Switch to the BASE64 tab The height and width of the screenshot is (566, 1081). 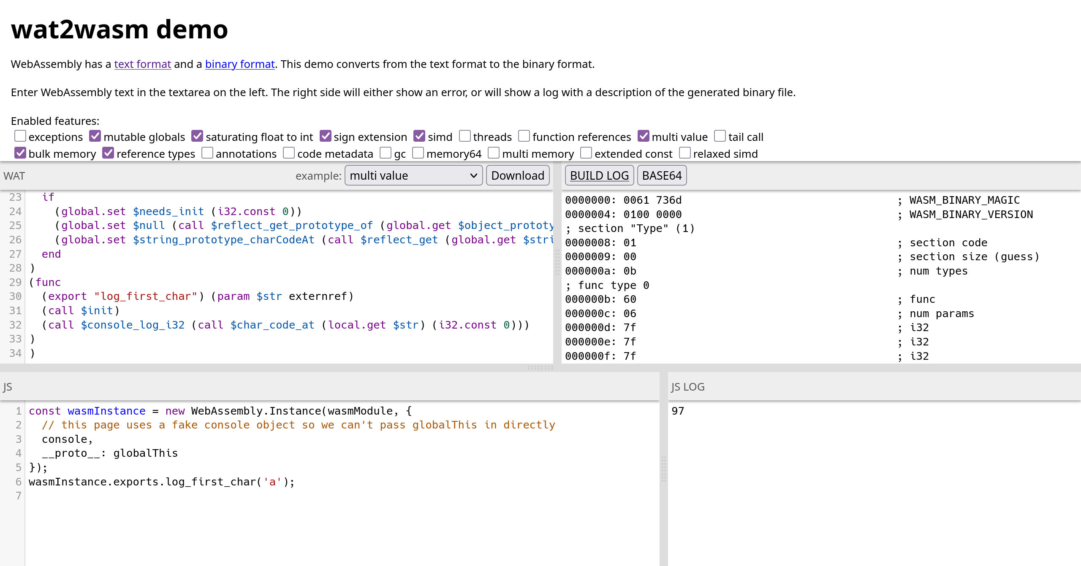coord(662,175)
